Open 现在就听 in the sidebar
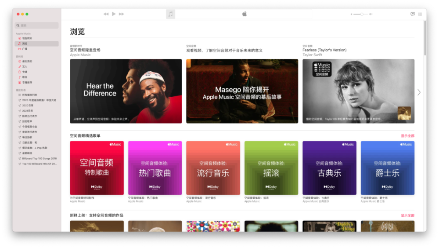This screenshot has height=248, width=439. [37, 38]
